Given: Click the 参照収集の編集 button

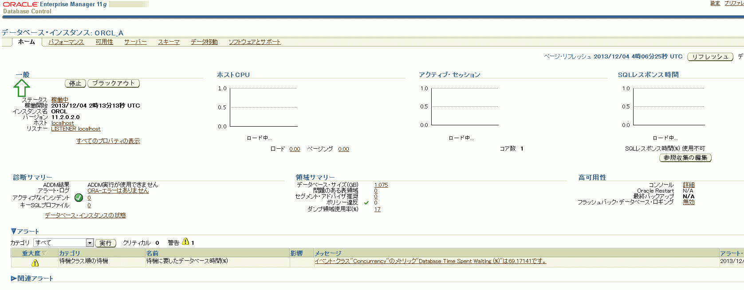Looking at the screenshot, I should click(685, 158).
